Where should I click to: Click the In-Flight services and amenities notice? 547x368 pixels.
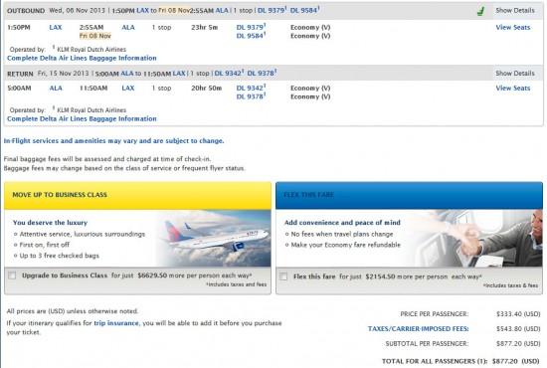point(113,141)
